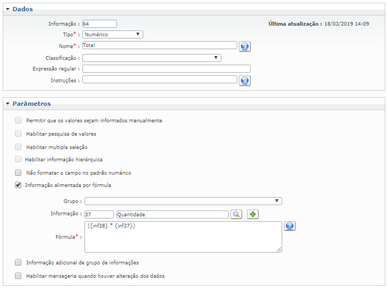Click inside the Fórmula text area
The height and width of the screenshot is (289, 388).
[x=183, y=237]
